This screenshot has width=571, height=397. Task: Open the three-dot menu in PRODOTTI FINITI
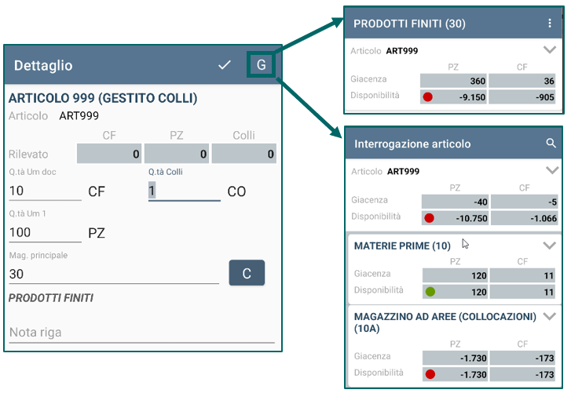pos(550,24)
